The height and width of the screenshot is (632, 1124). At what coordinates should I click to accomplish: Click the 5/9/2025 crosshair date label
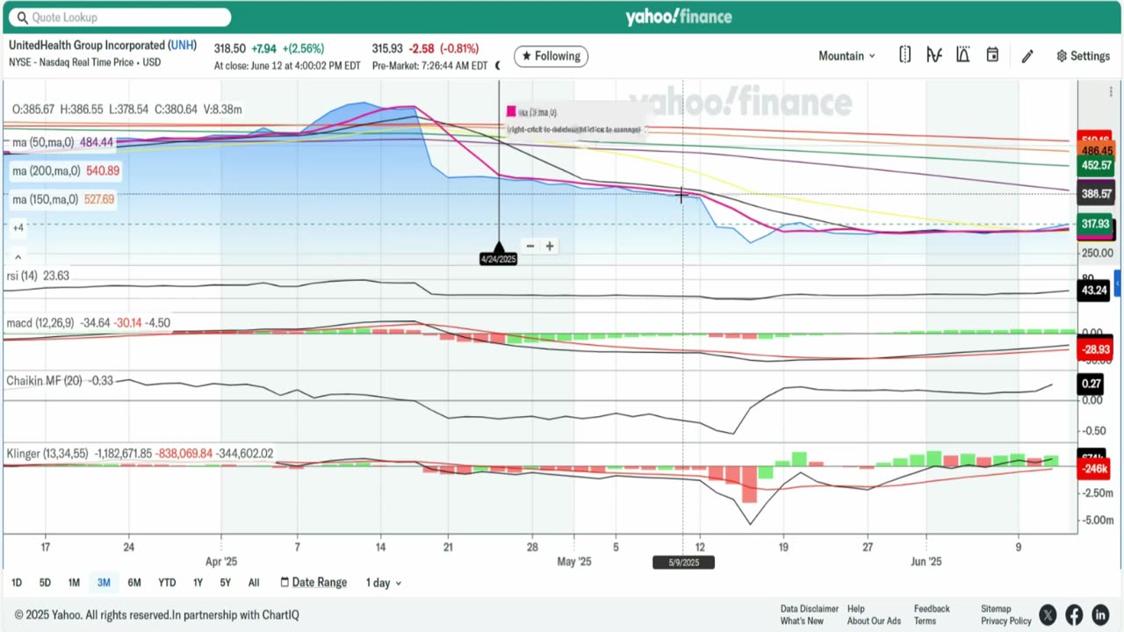[x=683, y=562]
